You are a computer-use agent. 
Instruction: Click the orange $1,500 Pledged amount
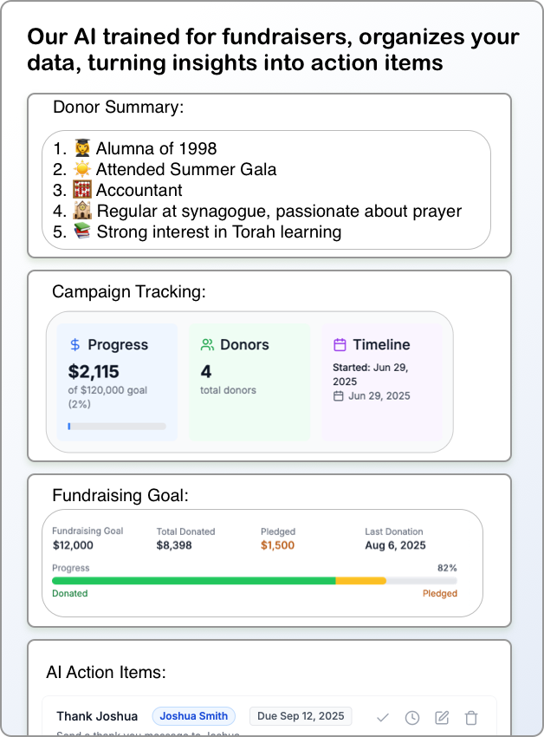pyautogui.click(x=277, y=545)
